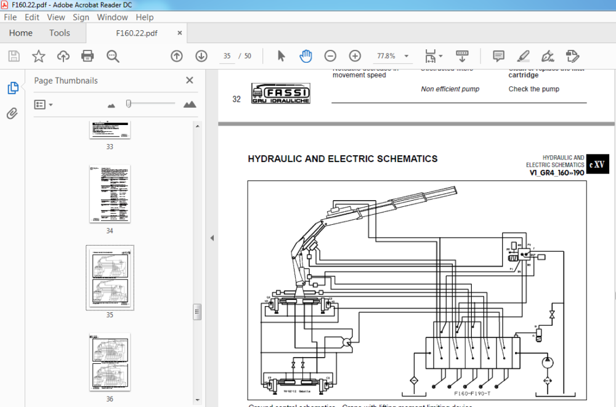Click the 'Check the pump' text
The height and width of the screenshot is (407, 616).
click(533, 89)
